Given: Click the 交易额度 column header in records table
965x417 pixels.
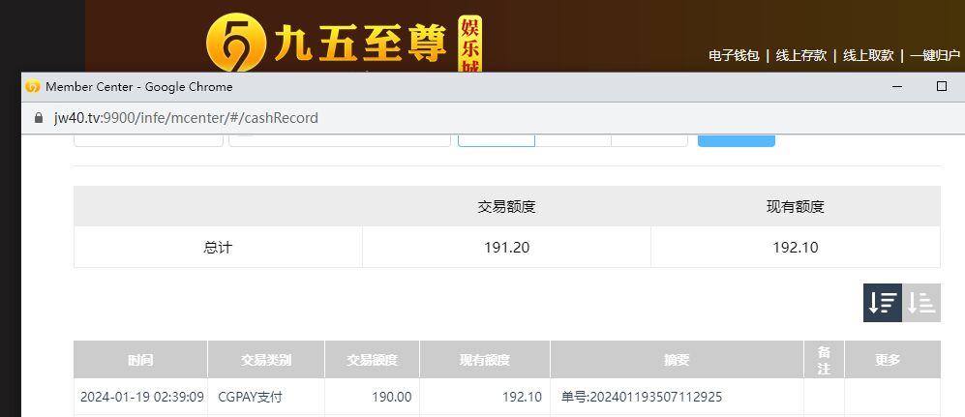Looking at the screenshot, I should (372, 360).
